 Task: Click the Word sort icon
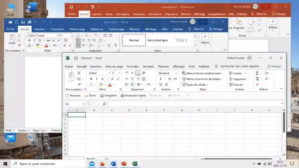click(x=109, y=45)
